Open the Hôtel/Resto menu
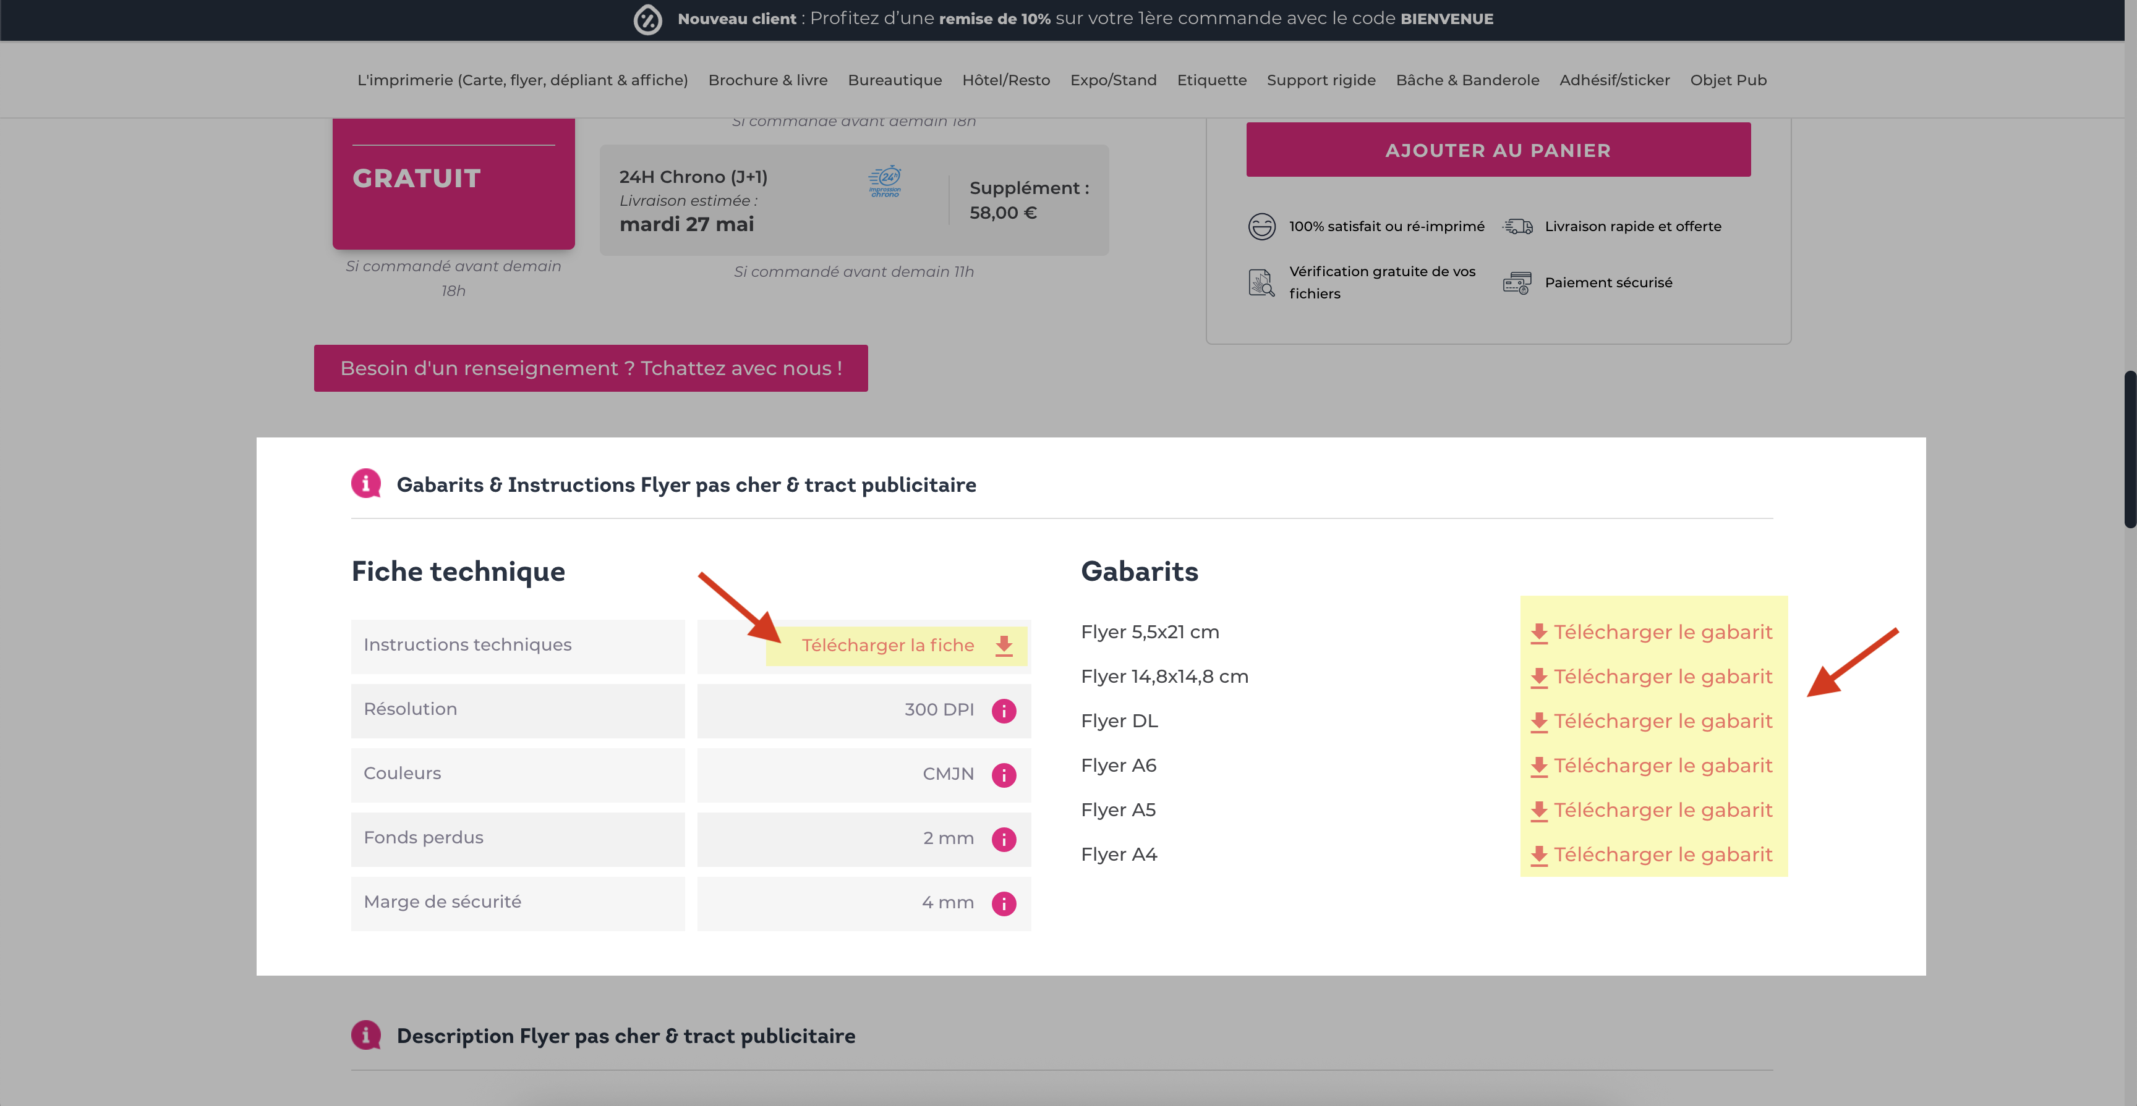The image size is (2137, 1106). coord(1005,80)
